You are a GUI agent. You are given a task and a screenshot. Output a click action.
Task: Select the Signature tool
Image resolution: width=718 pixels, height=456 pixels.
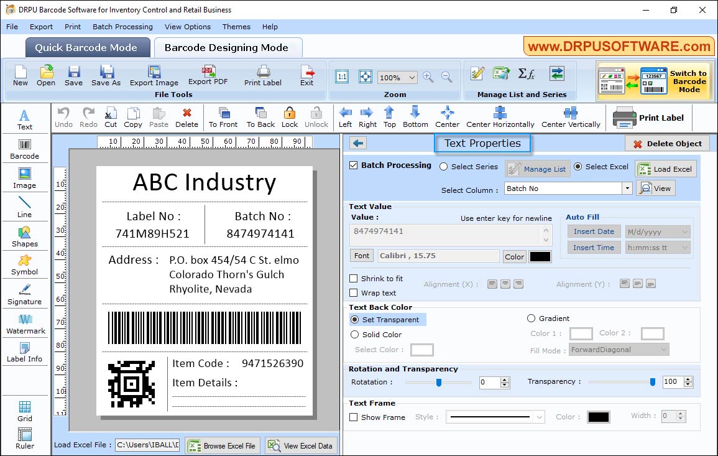[x=25, y=294]
